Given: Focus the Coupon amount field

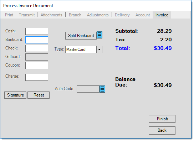Looking at the screenshot, I should [x=37, y=66].
